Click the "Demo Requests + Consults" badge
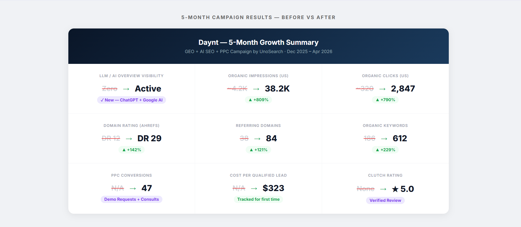The height and width of the screenshot is (227, 521). click(131, 199)
